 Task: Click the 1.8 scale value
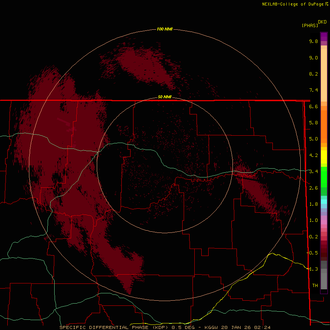tap(313, 204)
